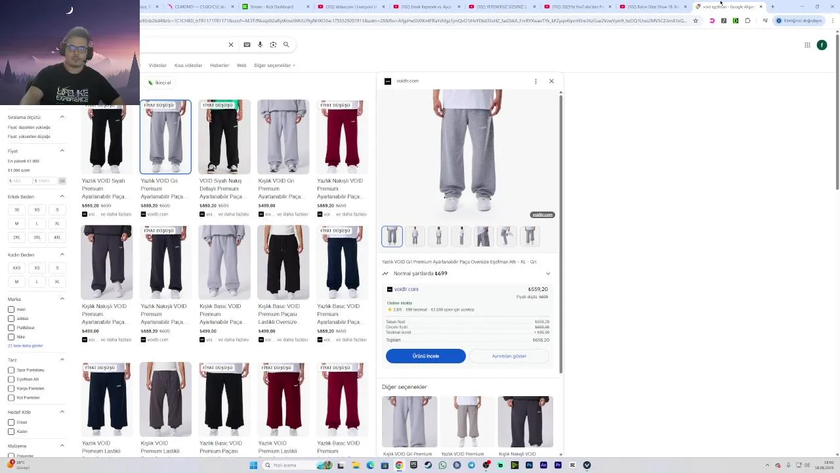
Task: Check the Spor Pantolonu style checkbox
Action: pos(11,370)
